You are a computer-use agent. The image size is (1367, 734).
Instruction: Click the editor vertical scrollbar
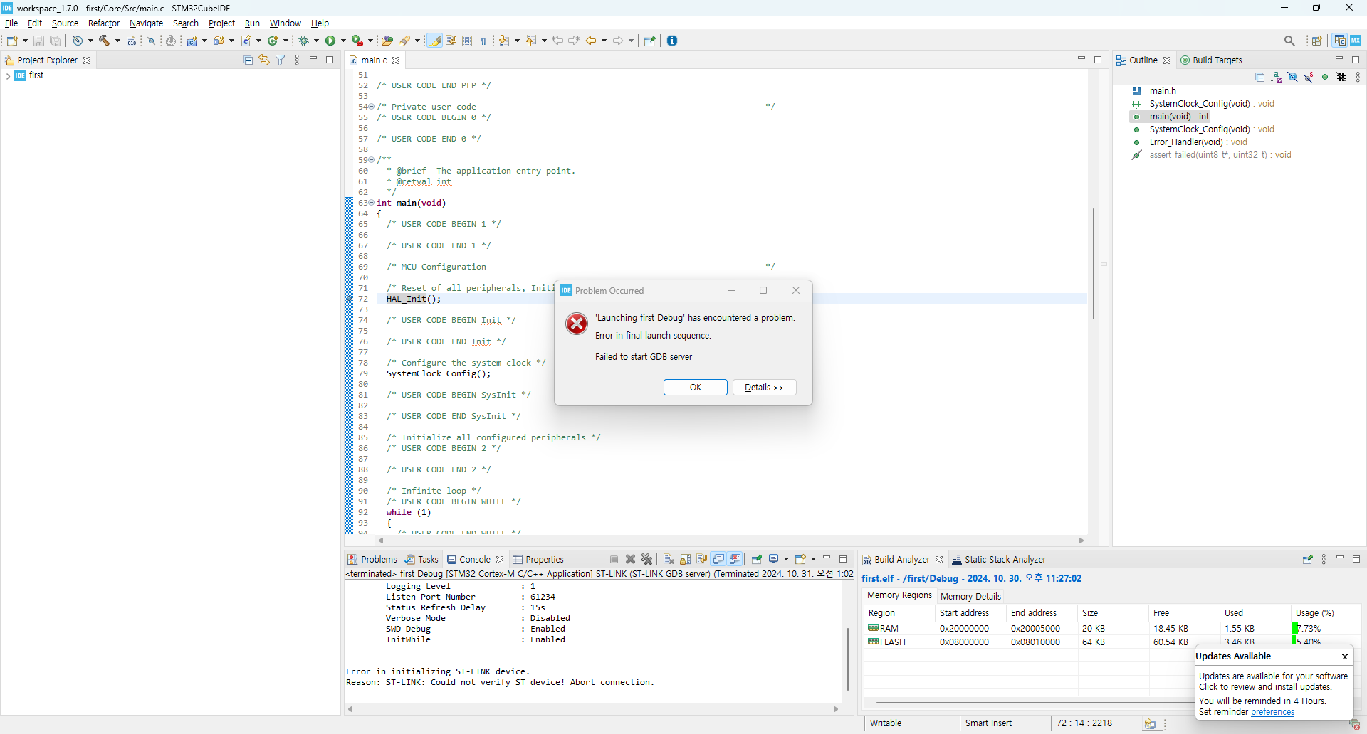coord(1094,263)
